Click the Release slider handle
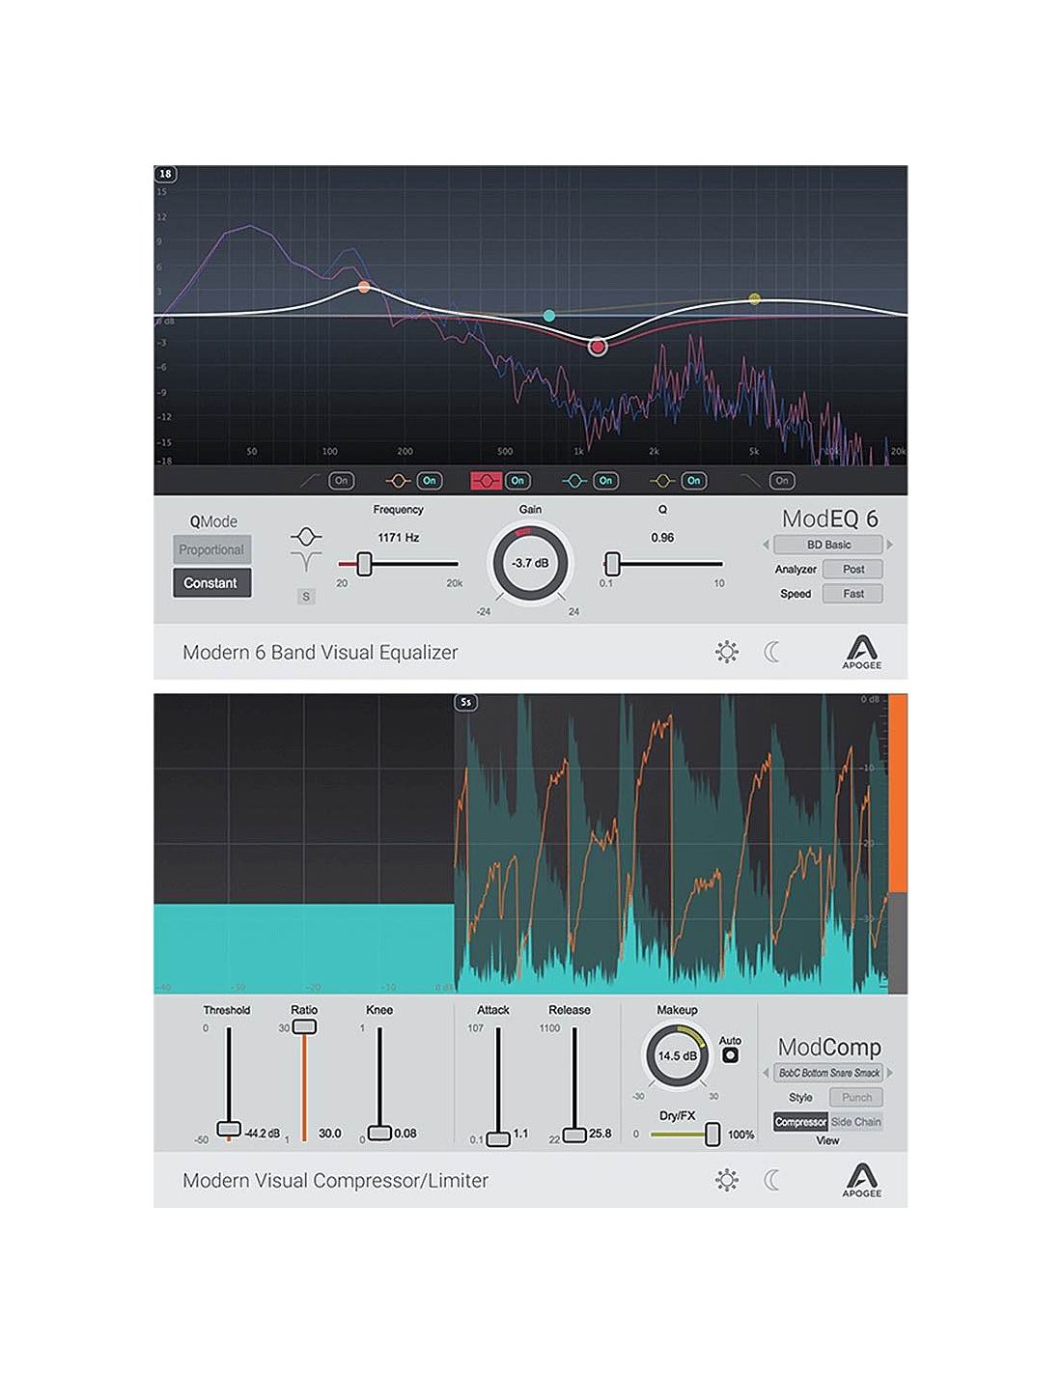The width and height of the screenshot is (1062, 1373). (574, 1135)
